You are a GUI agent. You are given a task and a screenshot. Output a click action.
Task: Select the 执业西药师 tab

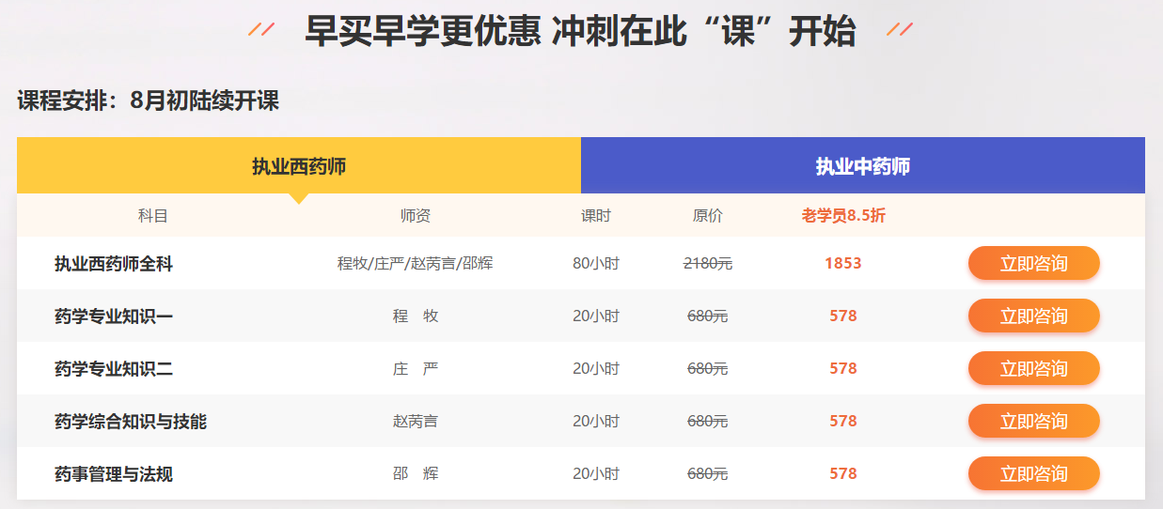(x=298, y=166)
